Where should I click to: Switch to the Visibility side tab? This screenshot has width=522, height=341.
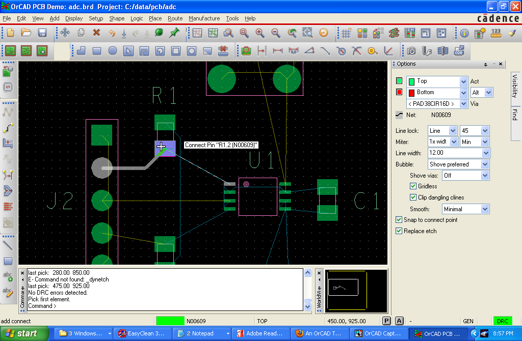(515, 86)
